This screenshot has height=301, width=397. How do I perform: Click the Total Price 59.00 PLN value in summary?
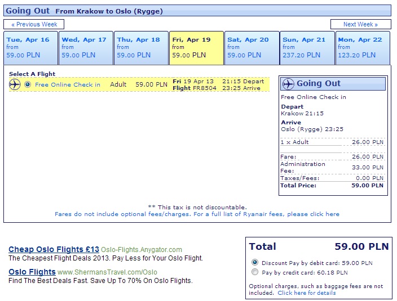[x=367, y=185]
